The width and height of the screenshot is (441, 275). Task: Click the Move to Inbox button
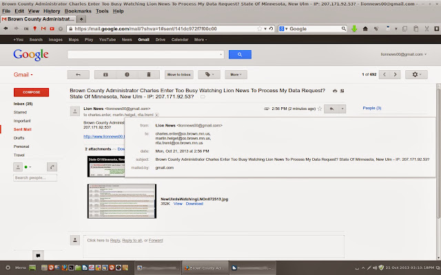pos(179,75)
